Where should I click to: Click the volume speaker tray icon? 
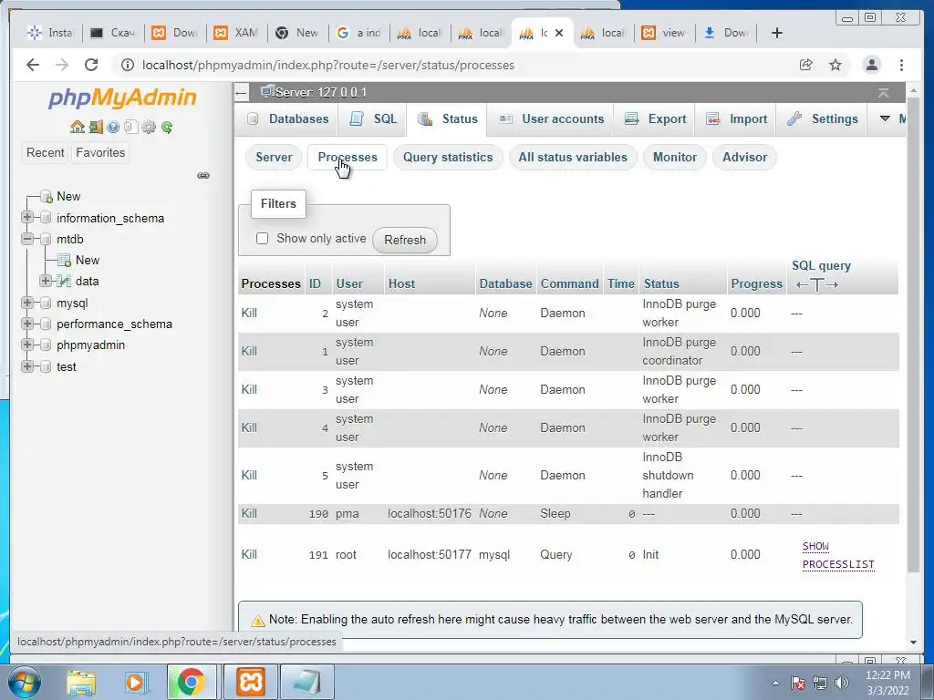tap(842, 683)
